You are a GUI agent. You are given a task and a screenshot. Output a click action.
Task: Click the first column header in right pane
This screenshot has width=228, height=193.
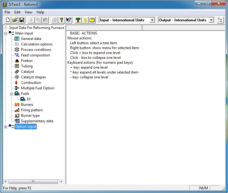click(x=104, y=28)
